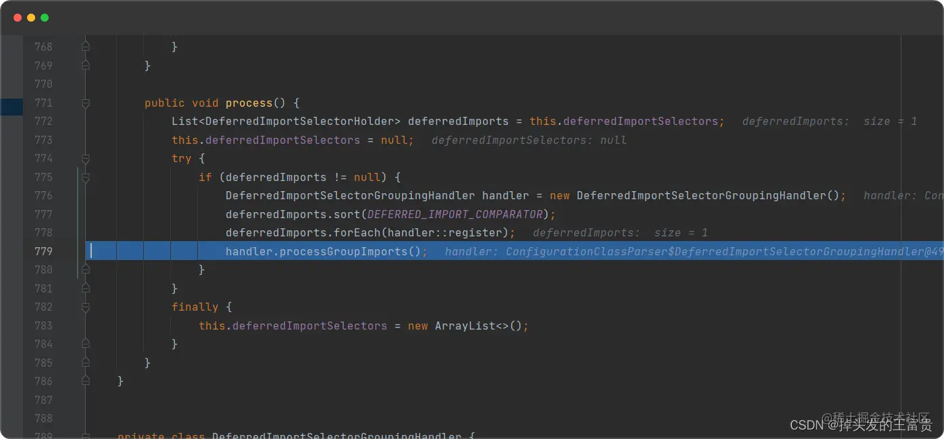The width and height of the screenshot is (944, 439).
Task: Click line number 778 in the gutter
Action: click(x=43, y=232)
